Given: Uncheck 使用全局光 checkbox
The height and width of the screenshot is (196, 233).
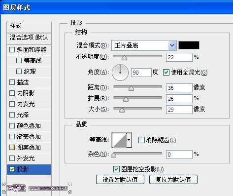Looking at the screenshot, I should [166, 72].
